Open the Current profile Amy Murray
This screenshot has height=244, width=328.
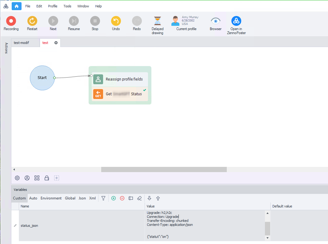[x=186, y=23]
